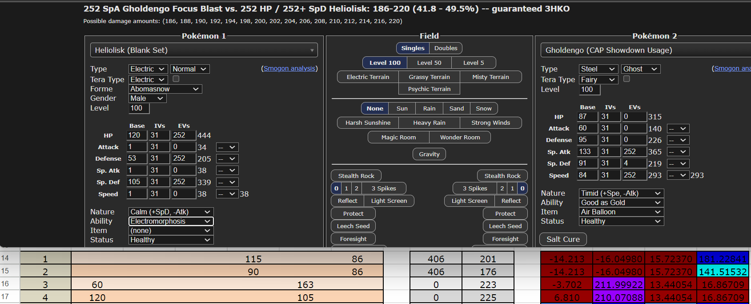Open Pokémon 1 Tera Type dropdown
The width and height of the screenshot is (751, 304).
click(148, 79)
